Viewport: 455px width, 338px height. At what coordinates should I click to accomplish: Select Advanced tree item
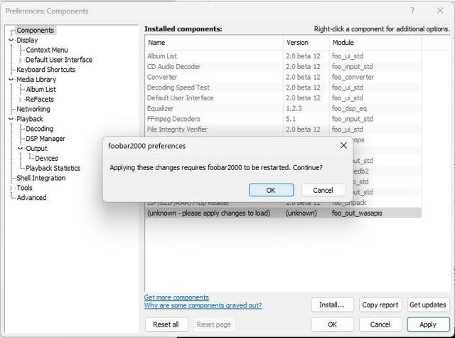tap(31, 198)
